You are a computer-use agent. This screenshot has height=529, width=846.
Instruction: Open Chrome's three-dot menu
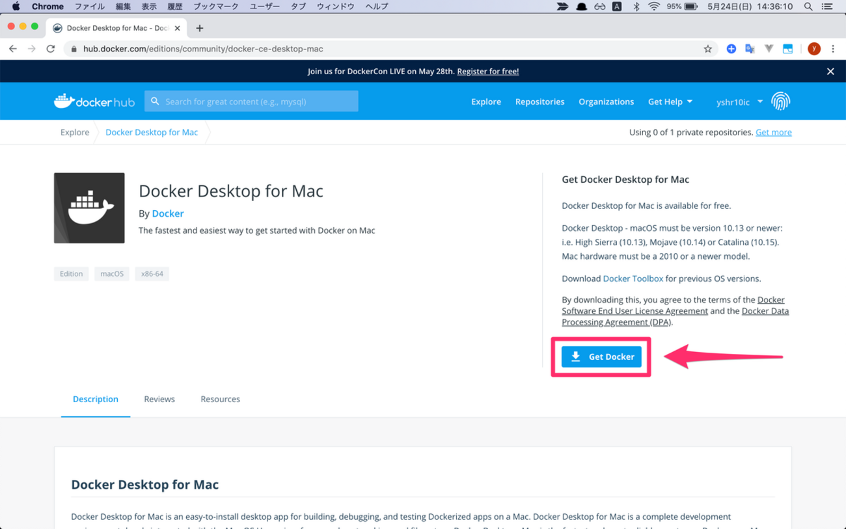point(833,49)
